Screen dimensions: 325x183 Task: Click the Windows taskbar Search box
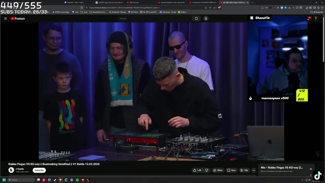pos(21,180)
